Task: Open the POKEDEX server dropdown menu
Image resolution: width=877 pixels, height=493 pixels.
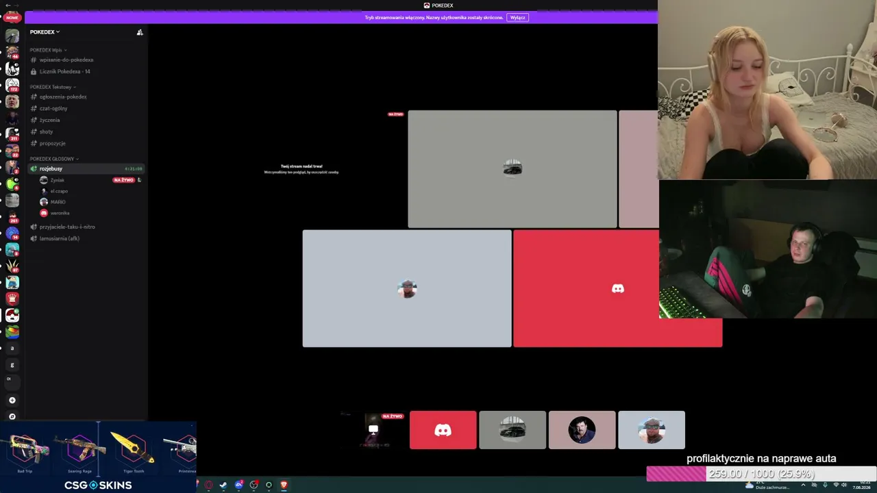Action: click(45, 32)
